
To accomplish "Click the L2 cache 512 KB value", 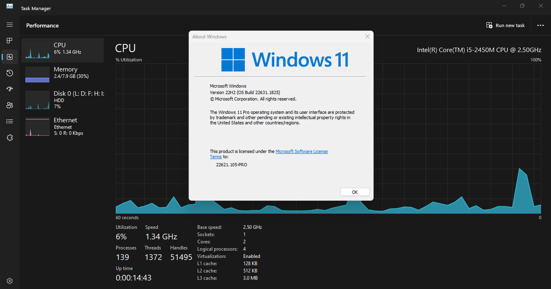I will [250, 271].
